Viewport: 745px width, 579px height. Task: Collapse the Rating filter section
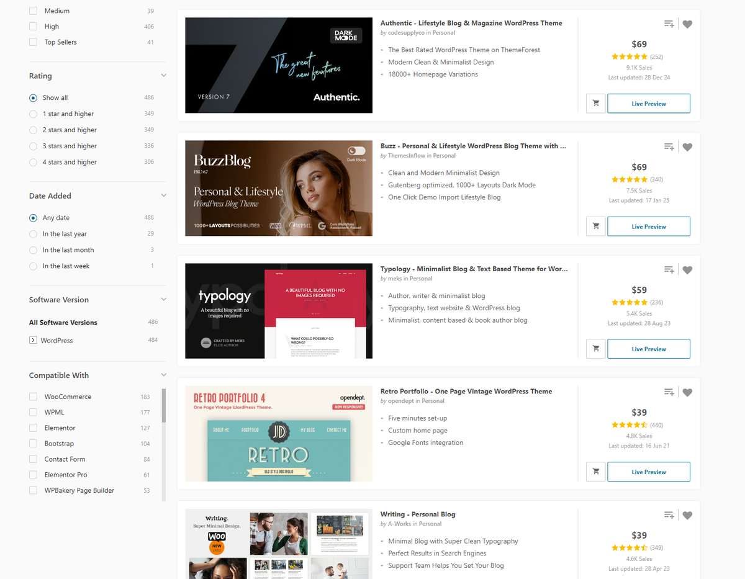[163, 76]
